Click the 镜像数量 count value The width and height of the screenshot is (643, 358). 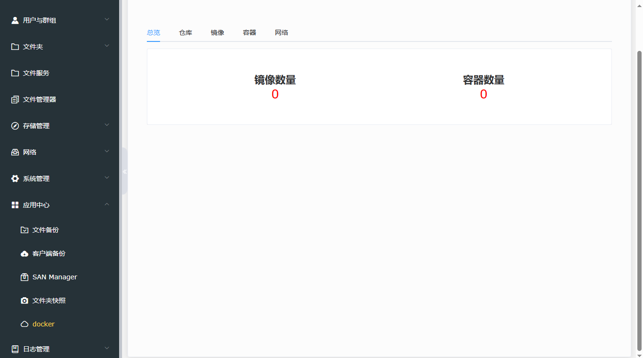(275, 94)
